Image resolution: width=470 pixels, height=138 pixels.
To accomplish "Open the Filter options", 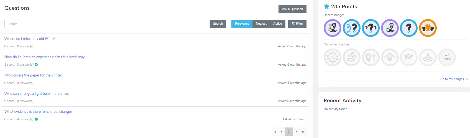I will click(297, 24).
